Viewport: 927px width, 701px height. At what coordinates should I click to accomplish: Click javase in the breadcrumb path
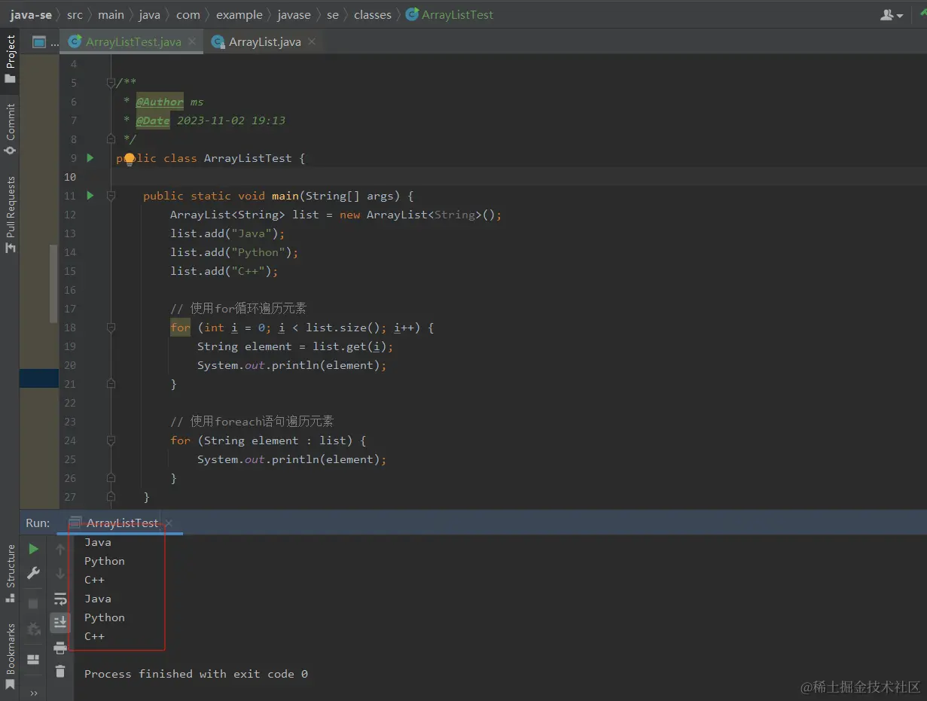pyautogui.click(x=295, y=14)
